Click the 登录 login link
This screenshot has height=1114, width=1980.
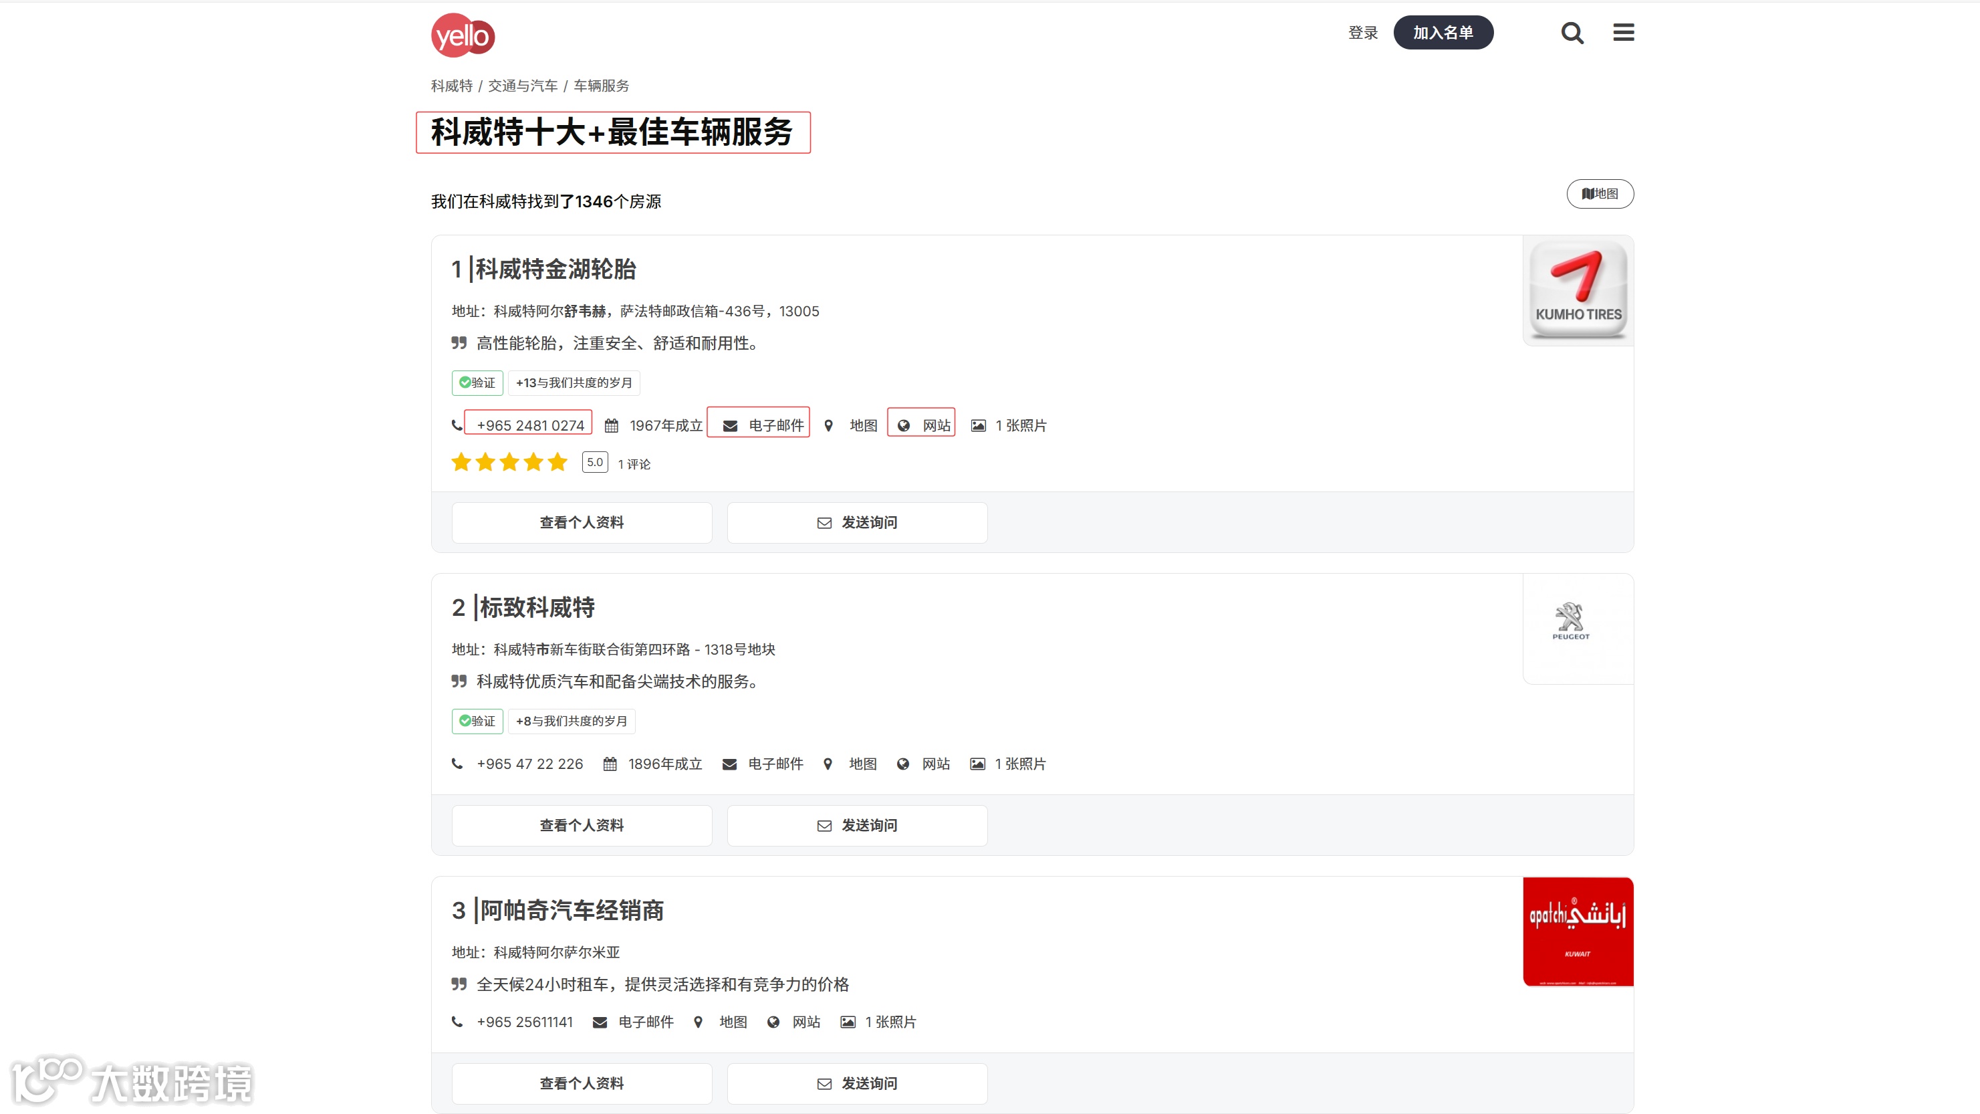tap(1363, 33)
